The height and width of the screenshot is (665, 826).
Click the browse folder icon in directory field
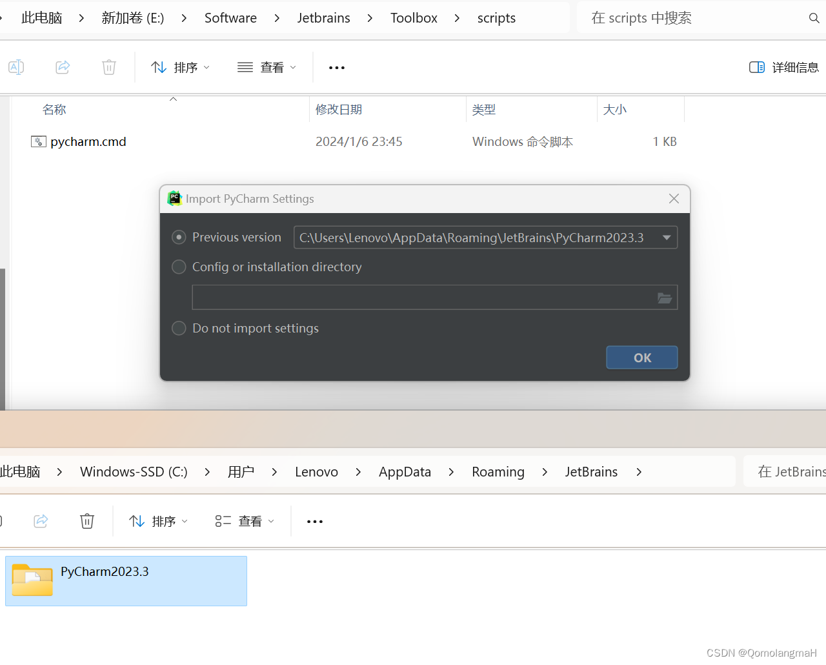665,298
